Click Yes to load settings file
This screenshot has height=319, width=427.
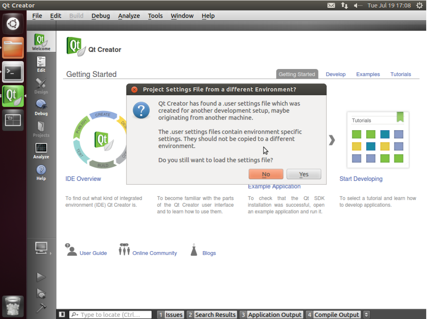click(304, 174)
